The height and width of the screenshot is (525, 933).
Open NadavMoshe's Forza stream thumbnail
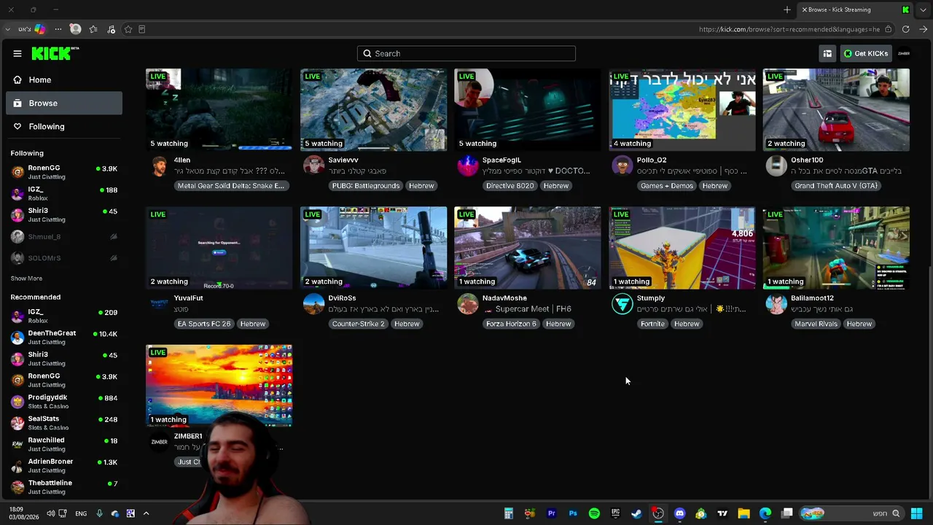528,248
